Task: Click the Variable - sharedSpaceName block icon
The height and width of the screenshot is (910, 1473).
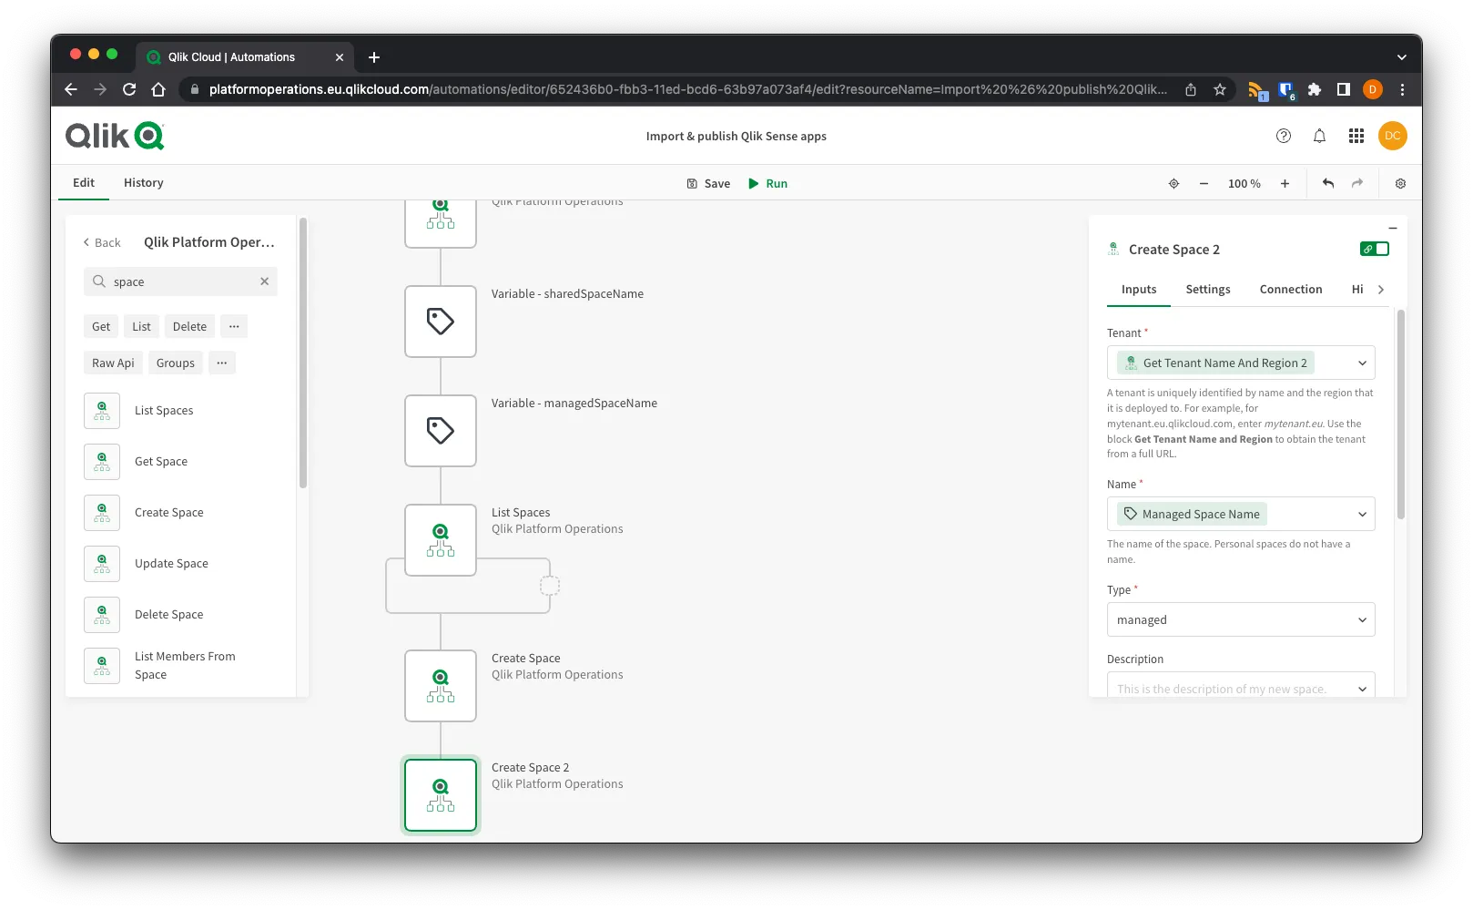Action: click(x=440, y=321)
